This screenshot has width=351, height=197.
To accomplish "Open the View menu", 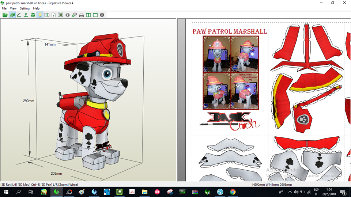I will click(x=13, y=8).
